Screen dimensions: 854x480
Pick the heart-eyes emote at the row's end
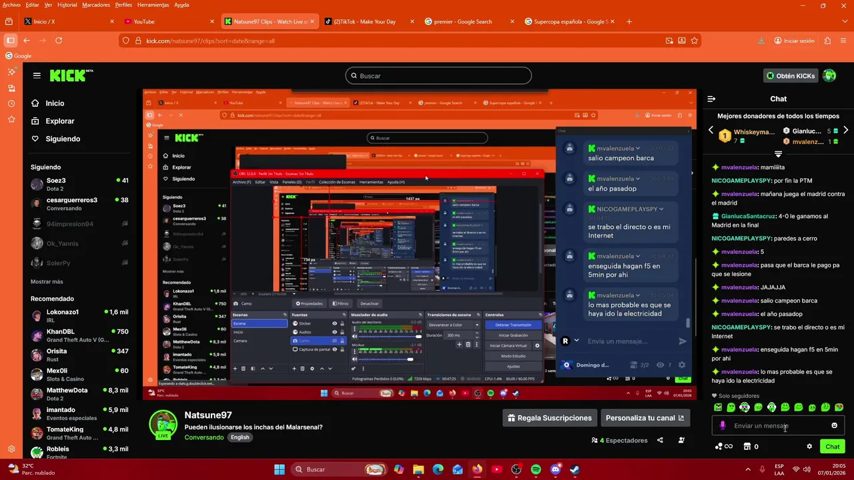tap(839, 407)
